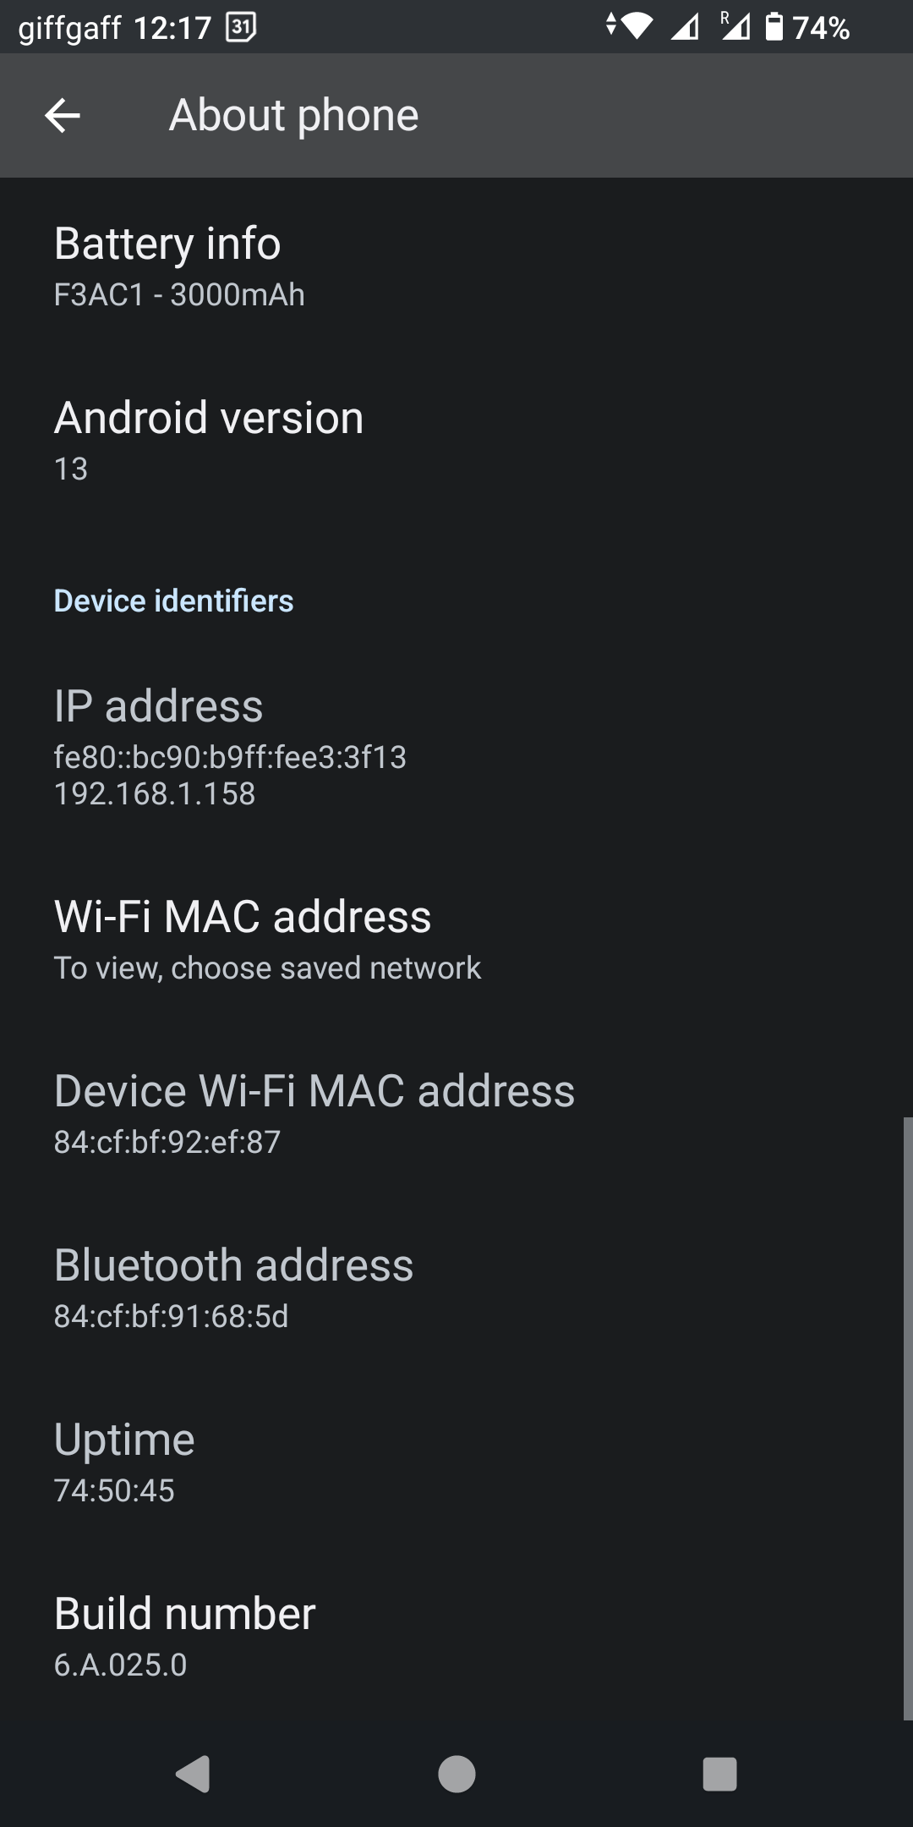This screenshot has height=1827, width=913.
Task: Open the Android version entry
Action: (x=456, y=441)
